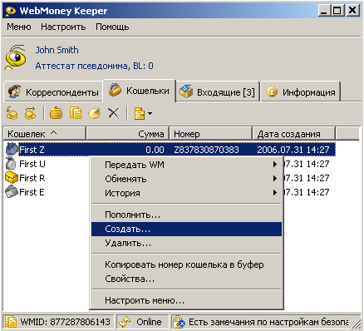The image size is (364, 331).
Task: Switch to the Корреспонденты tab
Action: (53, 91)
